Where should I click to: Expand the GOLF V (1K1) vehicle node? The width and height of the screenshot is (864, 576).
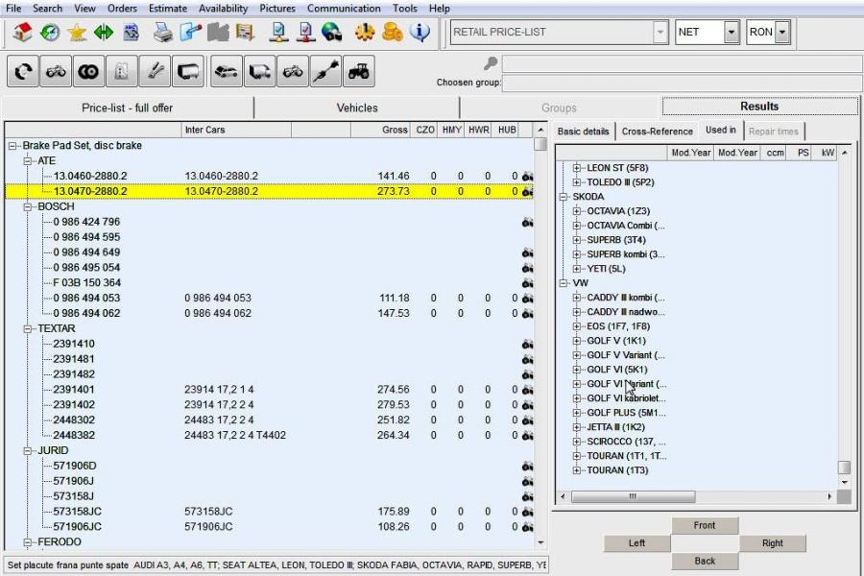[x=577, y=341]
